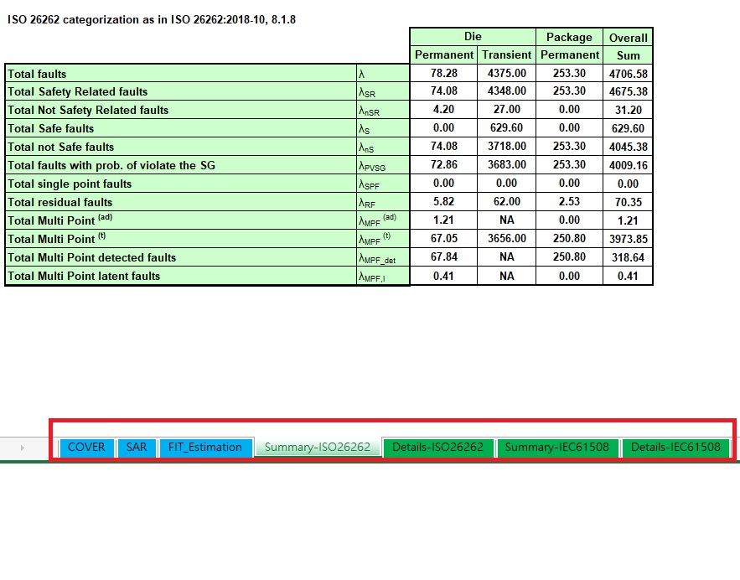Select the Package header cell
Screen dimensions: 740x580
coord(569,37)
